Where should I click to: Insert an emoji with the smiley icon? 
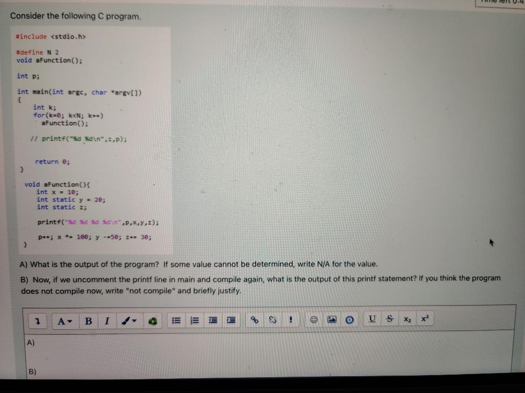pos(314,319)
